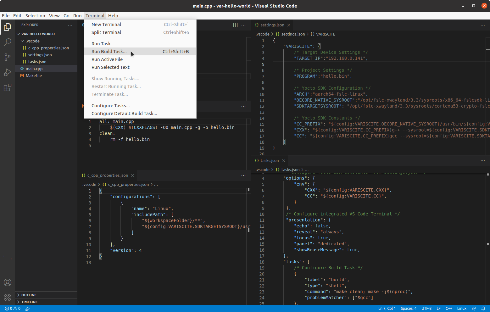Viewport: 490px width, 312px height.
Task: Open tasks.json in explorer tree
Action: click(46, 62)
